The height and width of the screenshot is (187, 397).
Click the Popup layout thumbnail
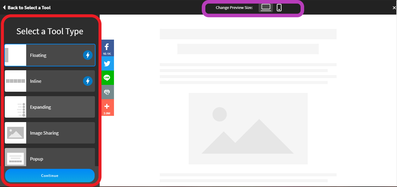coord(15,157)
